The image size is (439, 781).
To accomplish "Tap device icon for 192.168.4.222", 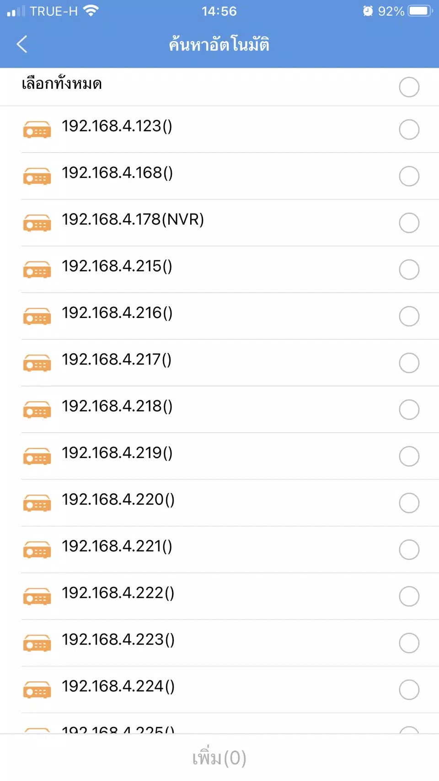I will point(37,597).
